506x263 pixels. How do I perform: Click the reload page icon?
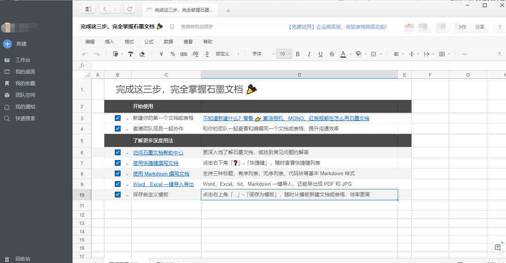tap(130, 9)
